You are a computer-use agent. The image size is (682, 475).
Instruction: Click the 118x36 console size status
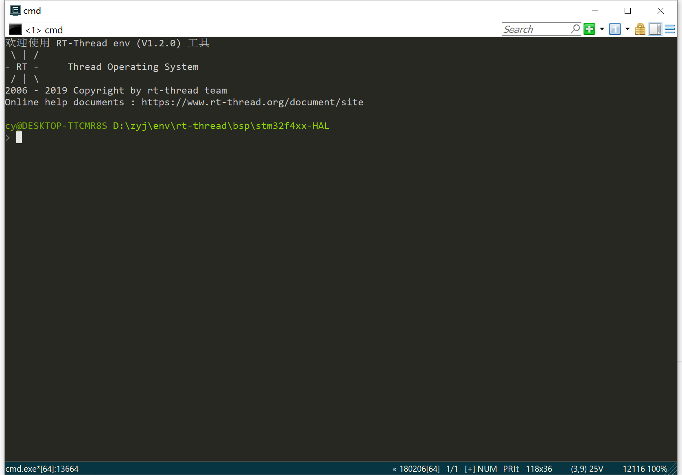tap(539, 469)
